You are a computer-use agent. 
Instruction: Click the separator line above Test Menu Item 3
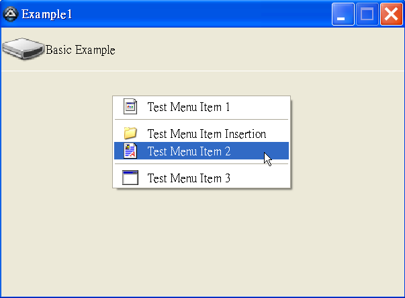[201, 164]
